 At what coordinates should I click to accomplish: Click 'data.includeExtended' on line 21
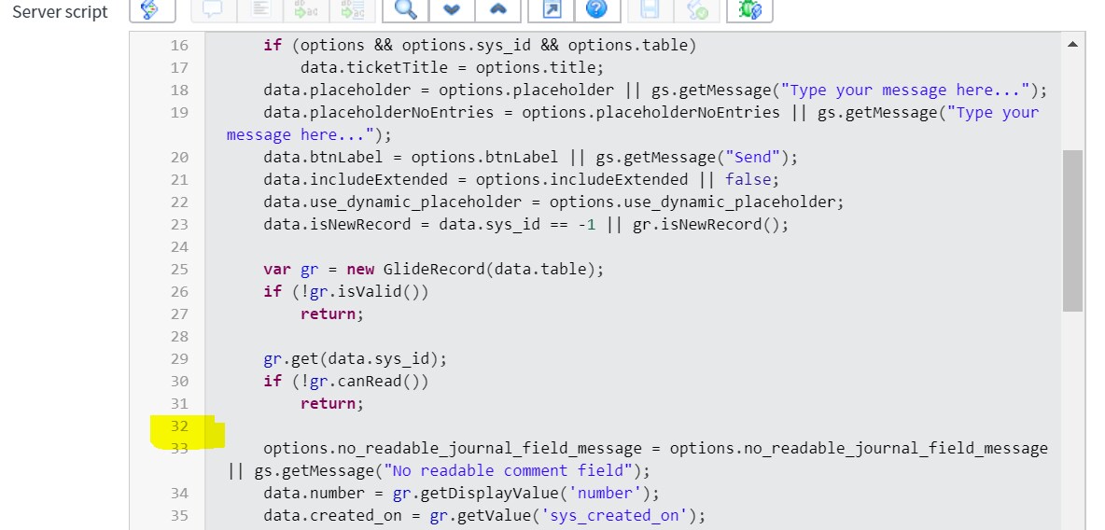click(356, 180)
